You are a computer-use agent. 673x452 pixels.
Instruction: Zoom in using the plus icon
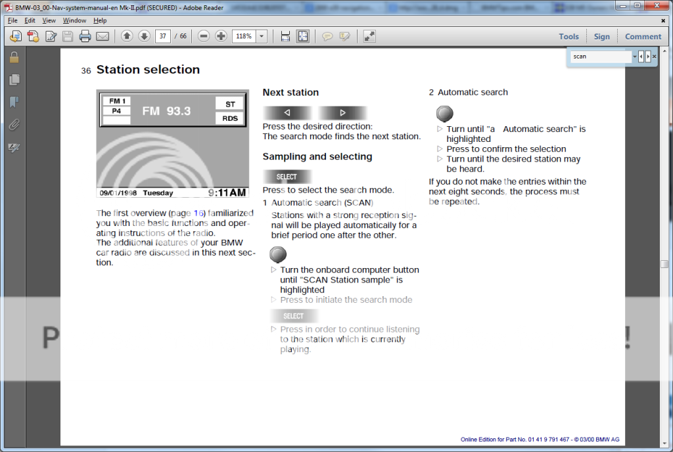(220, 36)
